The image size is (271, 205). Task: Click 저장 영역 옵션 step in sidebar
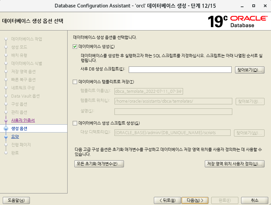click(x=23, y=71)
